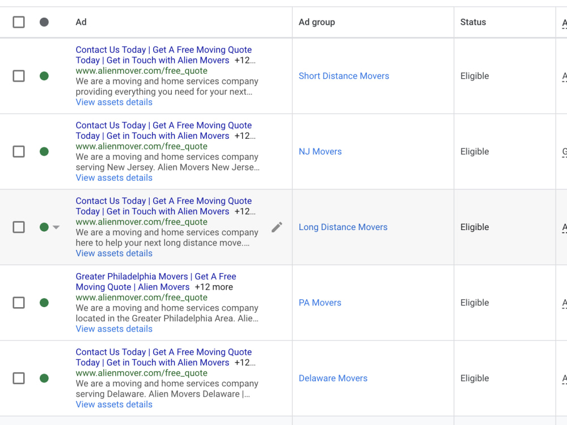View assets details for Short Distance Movers ad

[x=114, y=102]
